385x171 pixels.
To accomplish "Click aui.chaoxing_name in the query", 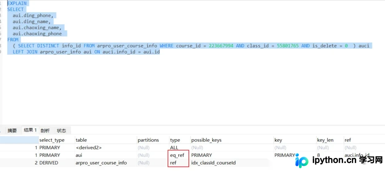I will coord(36,27).
